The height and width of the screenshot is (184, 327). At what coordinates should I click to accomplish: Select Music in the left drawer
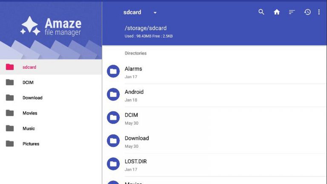(29, 129)
